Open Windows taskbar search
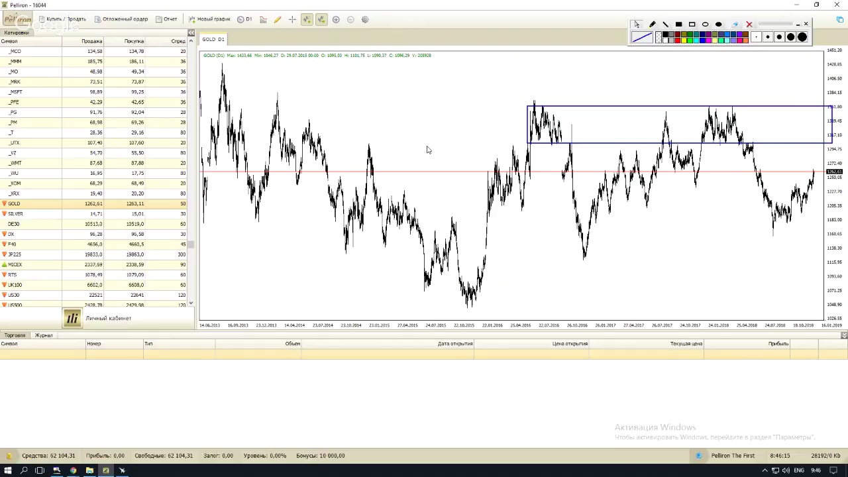Viewport: 848px width, 477px height. pos(24,470)
